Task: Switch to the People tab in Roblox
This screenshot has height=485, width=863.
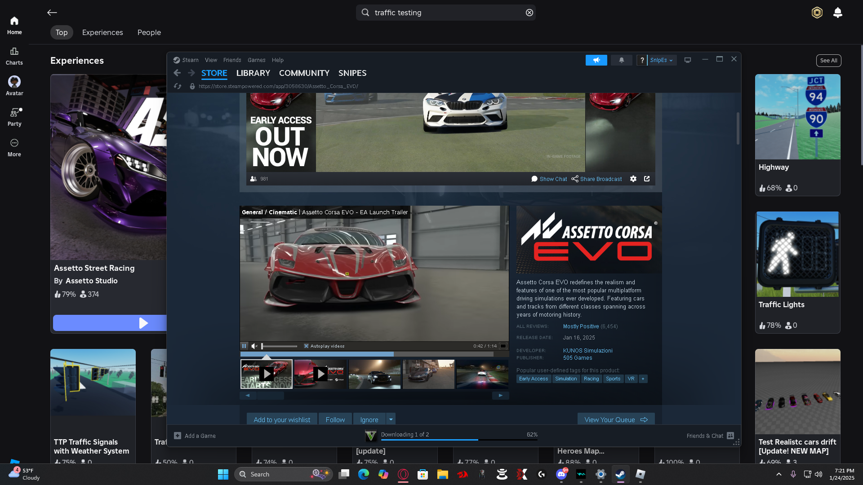Action: [149, 32]
